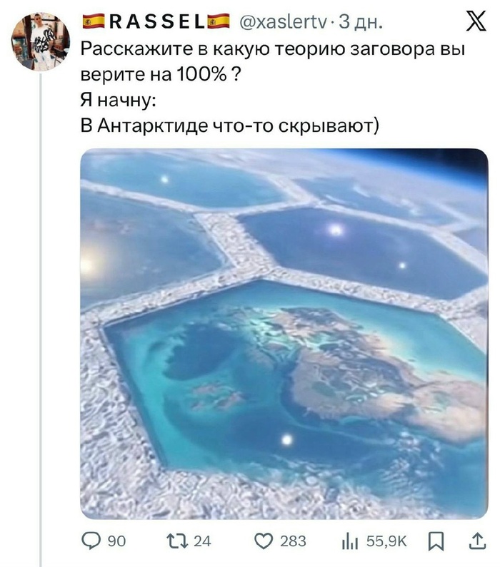Click the reply comment bubble icon
The height and width of the screenshot is (567, 500).
click(x=91, y=541)
